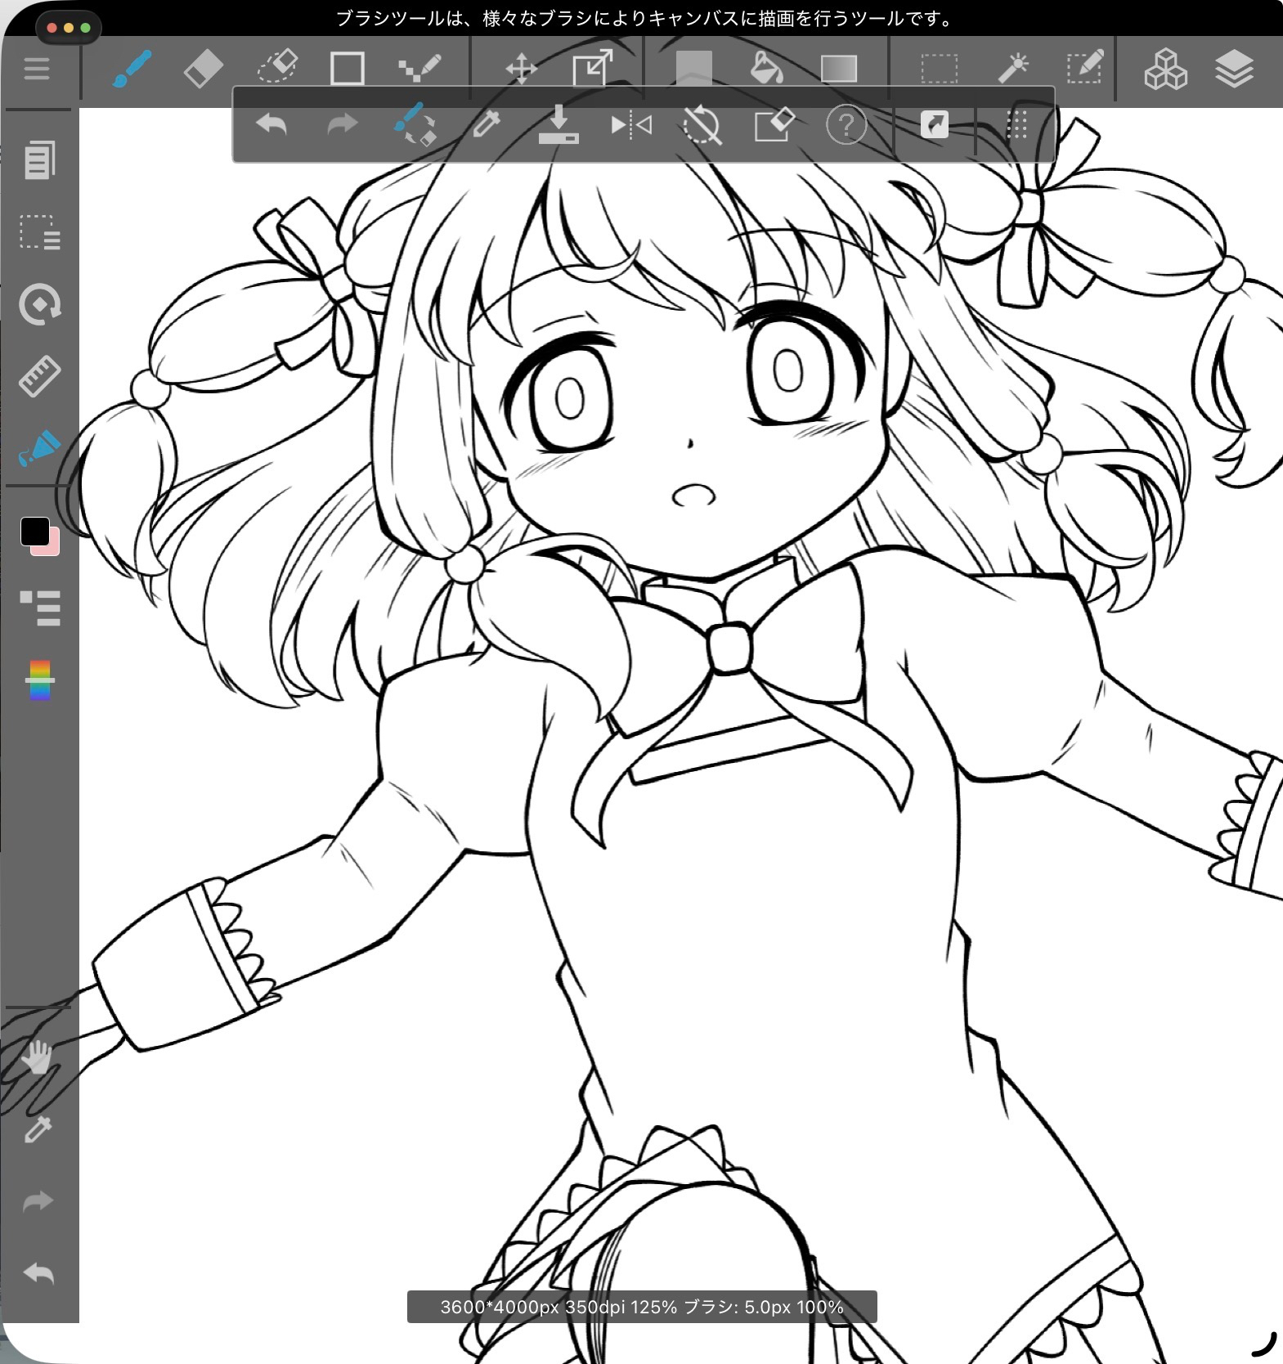Select the Gradient tool
The height and width of the screenshot is (1364, 1283).
pyautogui.click(x=838, y=69)
